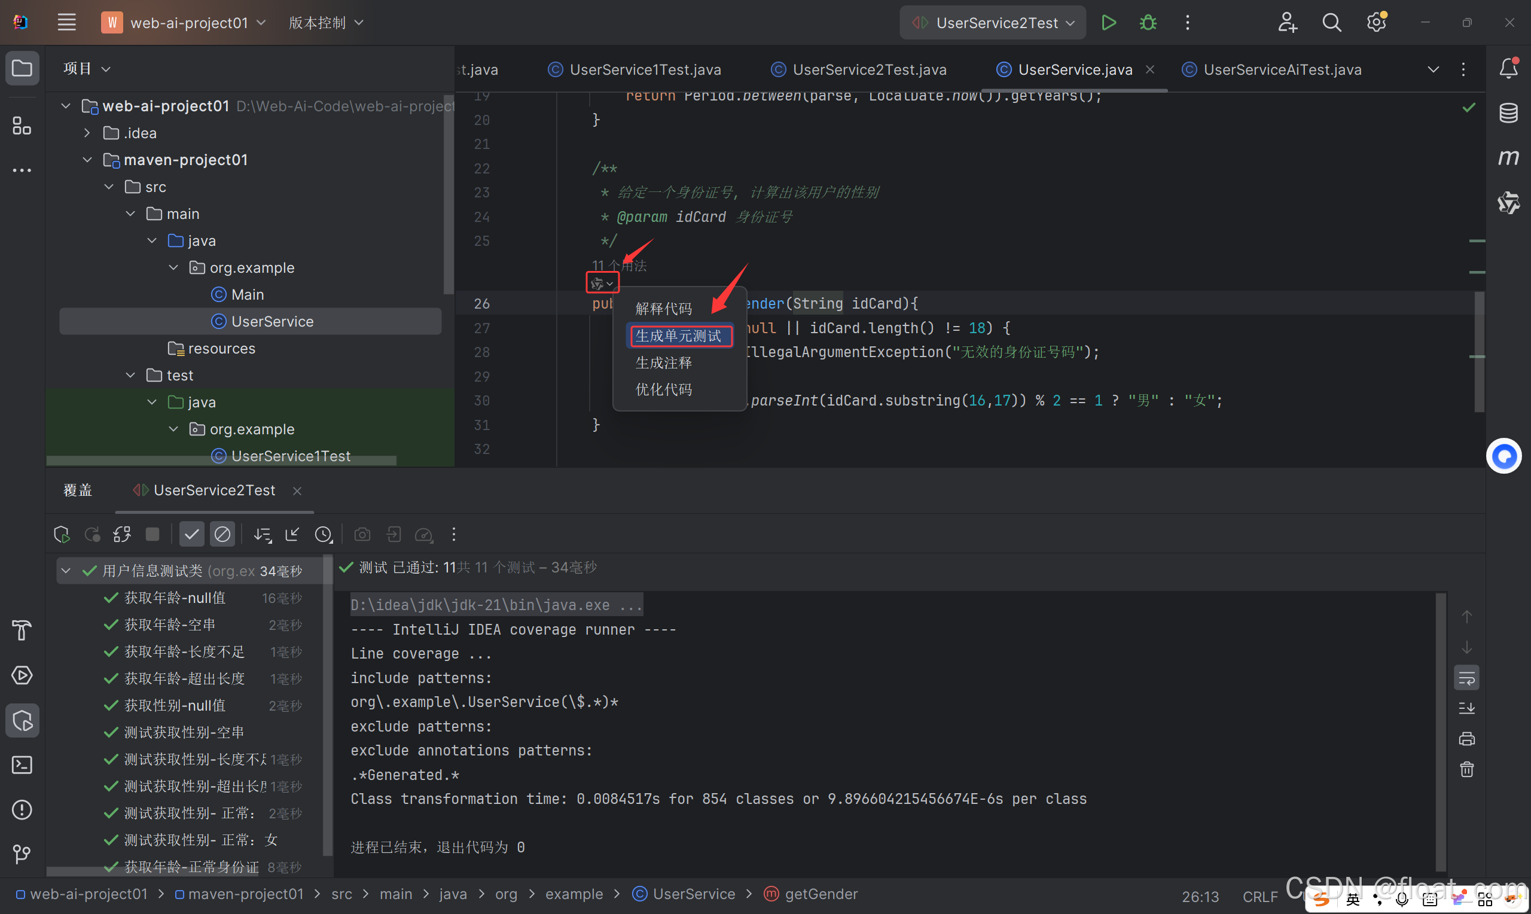The image size is (1531, 914).
Task: Open the UserService2Test run configuration dropdown
Action: point(992,23)
